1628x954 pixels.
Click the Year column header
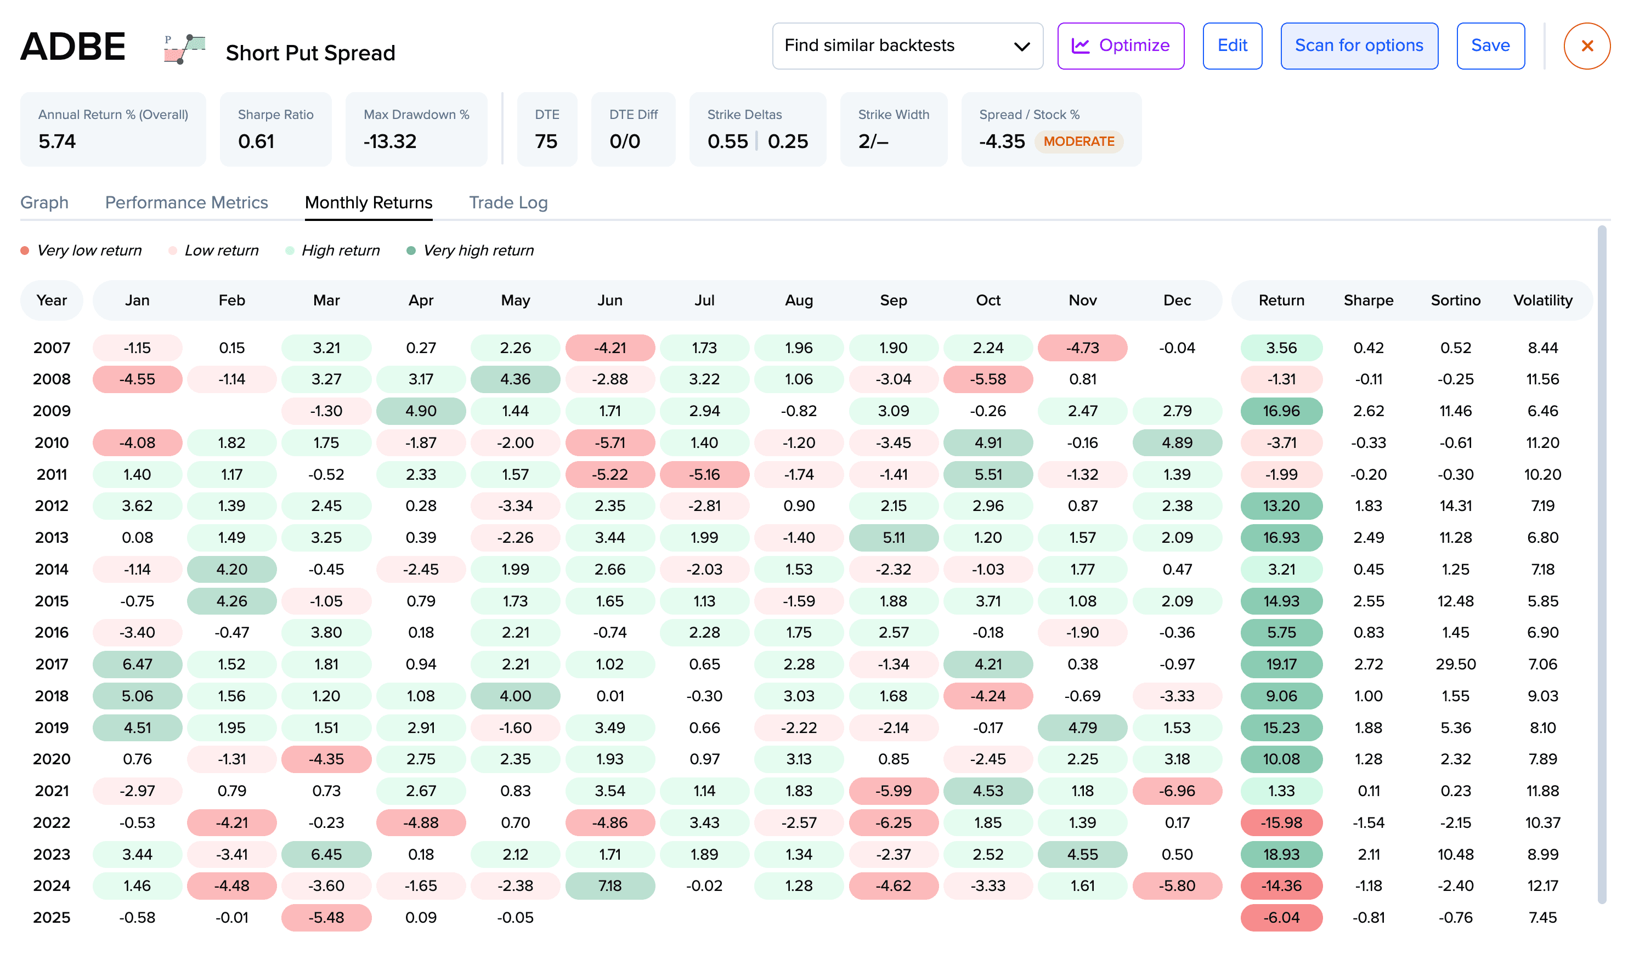52,300
